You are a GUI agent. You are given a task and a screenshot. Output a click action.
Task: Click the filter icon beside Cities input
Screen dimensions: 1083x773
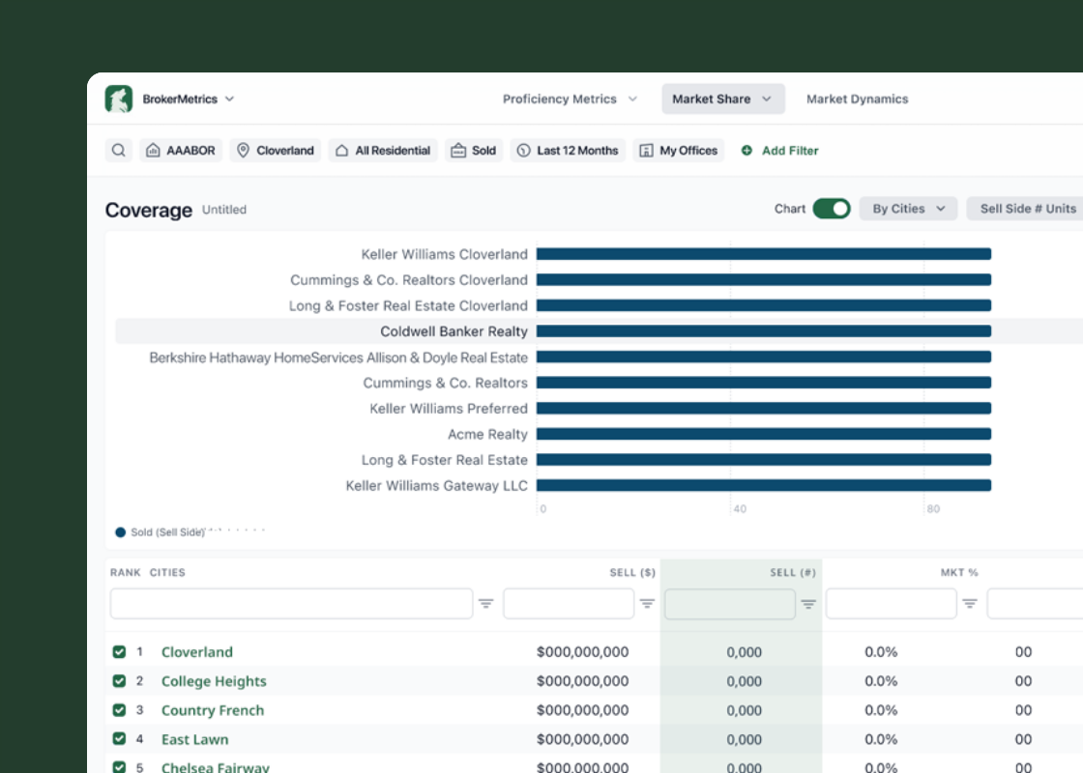point(486,604)
